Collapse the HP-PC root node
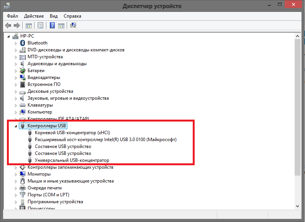 [8, 36]
